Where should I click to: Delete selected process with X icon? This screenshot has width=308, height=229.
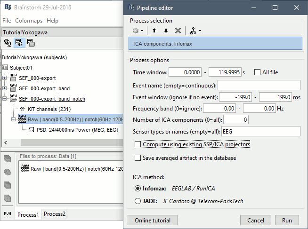[x=178, y=31]
